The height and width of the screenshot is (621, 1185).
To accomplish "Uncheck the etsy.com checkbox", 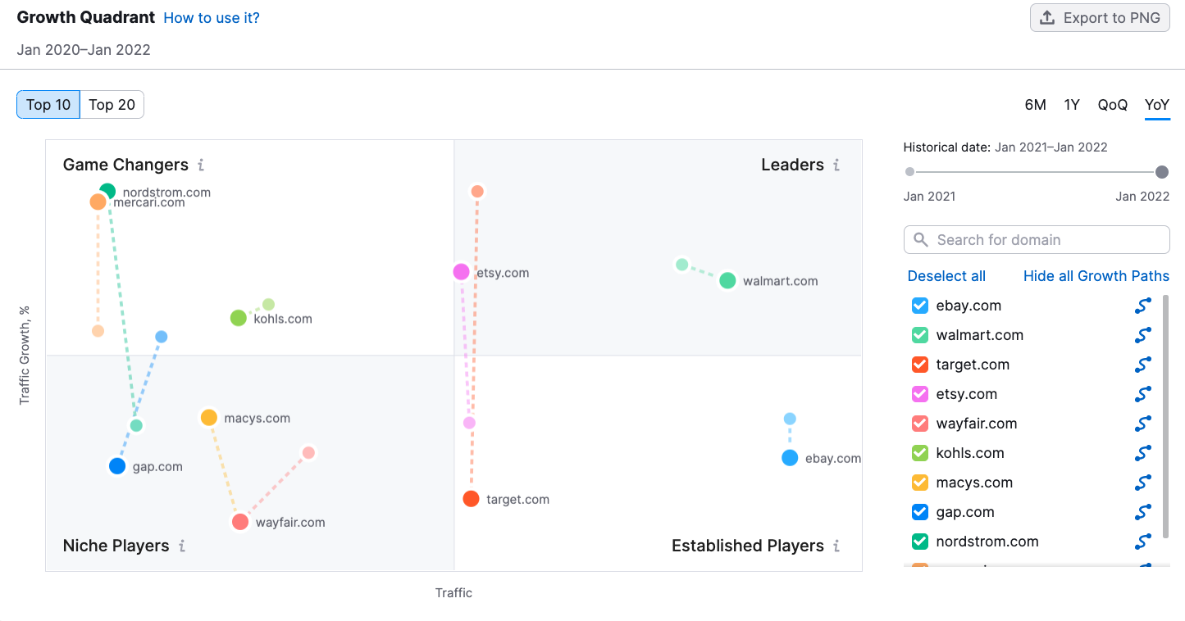I will 920,394.
